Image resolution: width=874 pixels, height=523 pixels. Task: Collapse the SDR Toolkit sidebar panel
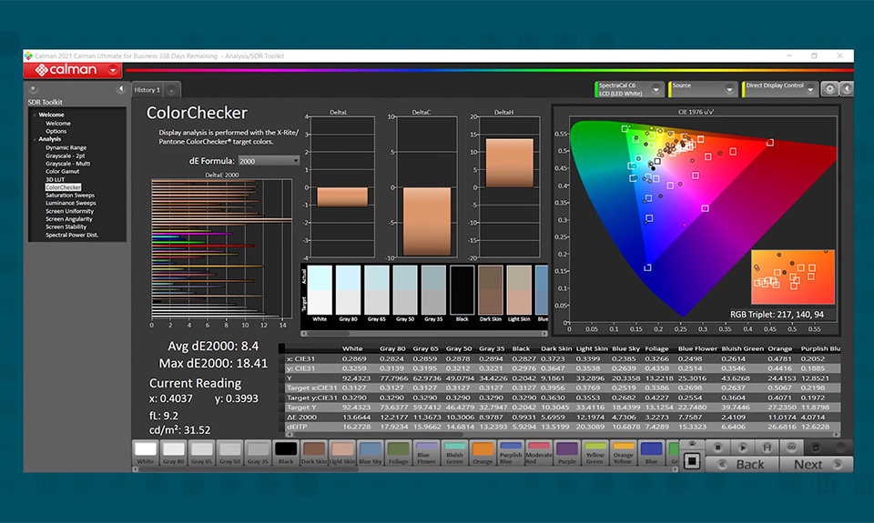coord(120,89)
